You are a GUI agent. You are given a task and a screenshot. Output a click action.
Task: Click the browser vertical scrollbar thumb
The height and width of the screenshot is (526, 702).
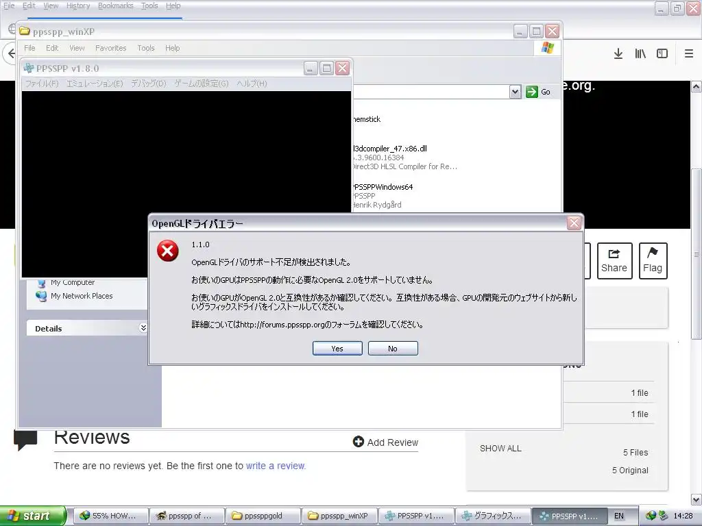pyautogui.click(x=697, y=254)
